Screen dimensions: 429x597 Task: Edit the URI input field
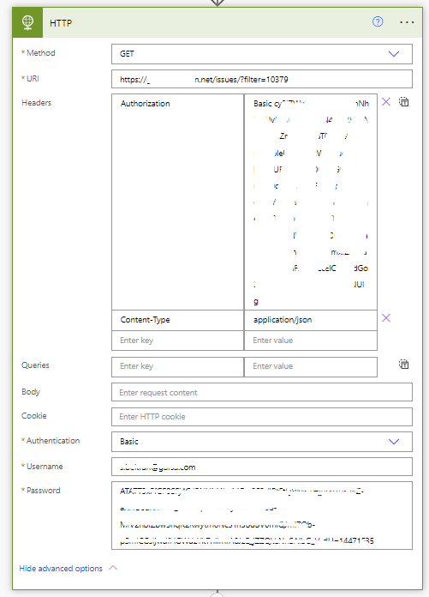click(x=262, y=79)
